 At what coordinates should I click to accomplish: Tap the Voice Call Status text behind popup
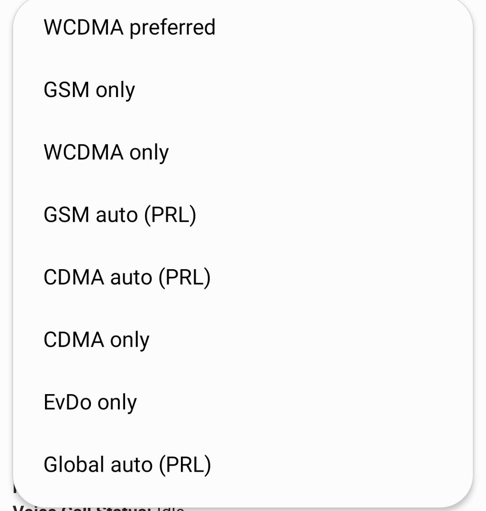(81, 508)
